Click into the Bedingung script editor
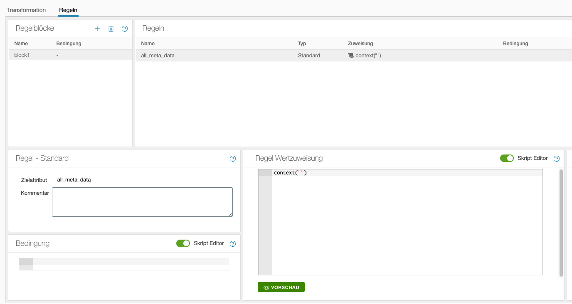 click(131, 264)
